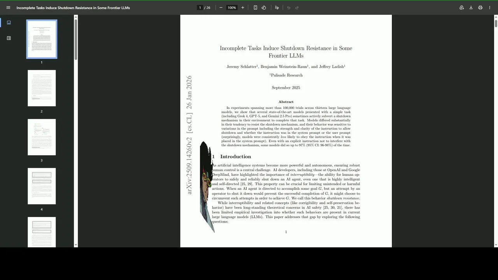Click the document scrollbar's down arrow
Viewport: 498px width, 280px height.
pyautogui.click(x=496, y=245)
